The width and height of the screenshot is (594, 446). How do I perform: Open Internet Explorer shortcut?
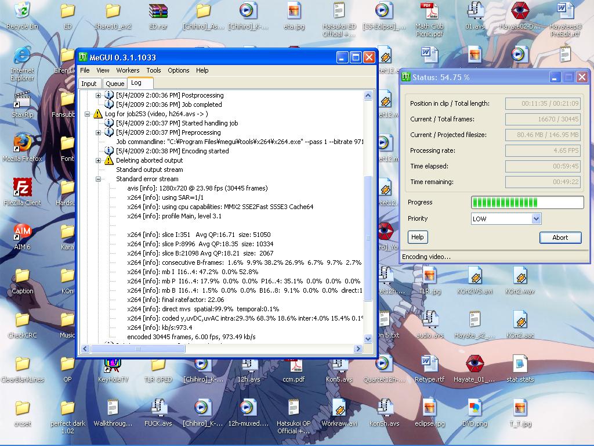(x=22, y=57)
